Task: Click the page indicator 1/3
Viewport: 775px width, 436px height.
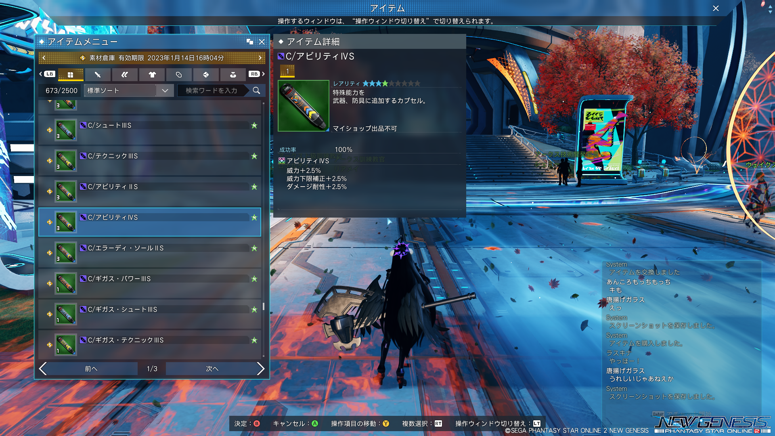Action: tap(152, 369)
